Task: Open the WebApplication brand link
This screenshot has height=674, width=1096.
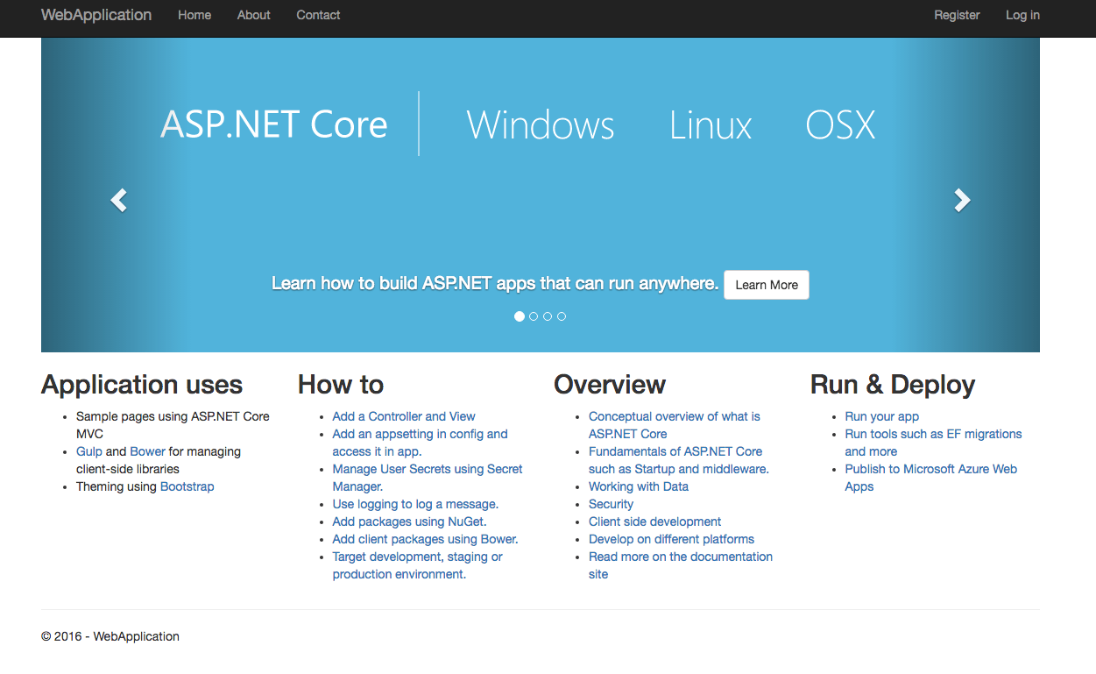Action: tap(96, 15)
